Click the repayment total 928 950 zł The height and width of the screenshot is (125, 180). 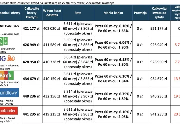[159, 62]
